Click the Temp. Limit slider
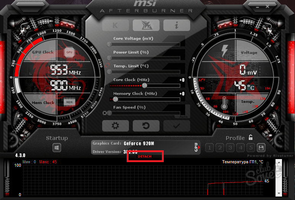The width and height of the screenshot is (295, 200). coord(145,72)
